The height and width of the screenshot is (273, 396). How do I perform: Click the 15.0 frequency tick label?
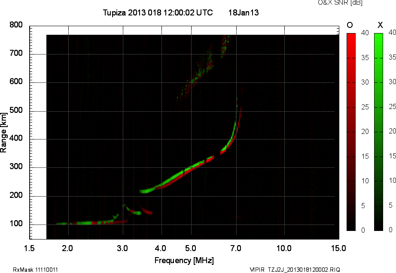tap(338, 249)
